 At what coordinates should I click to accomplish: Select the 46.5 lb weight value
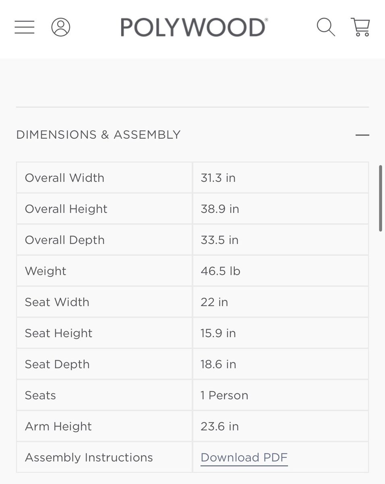220,271
